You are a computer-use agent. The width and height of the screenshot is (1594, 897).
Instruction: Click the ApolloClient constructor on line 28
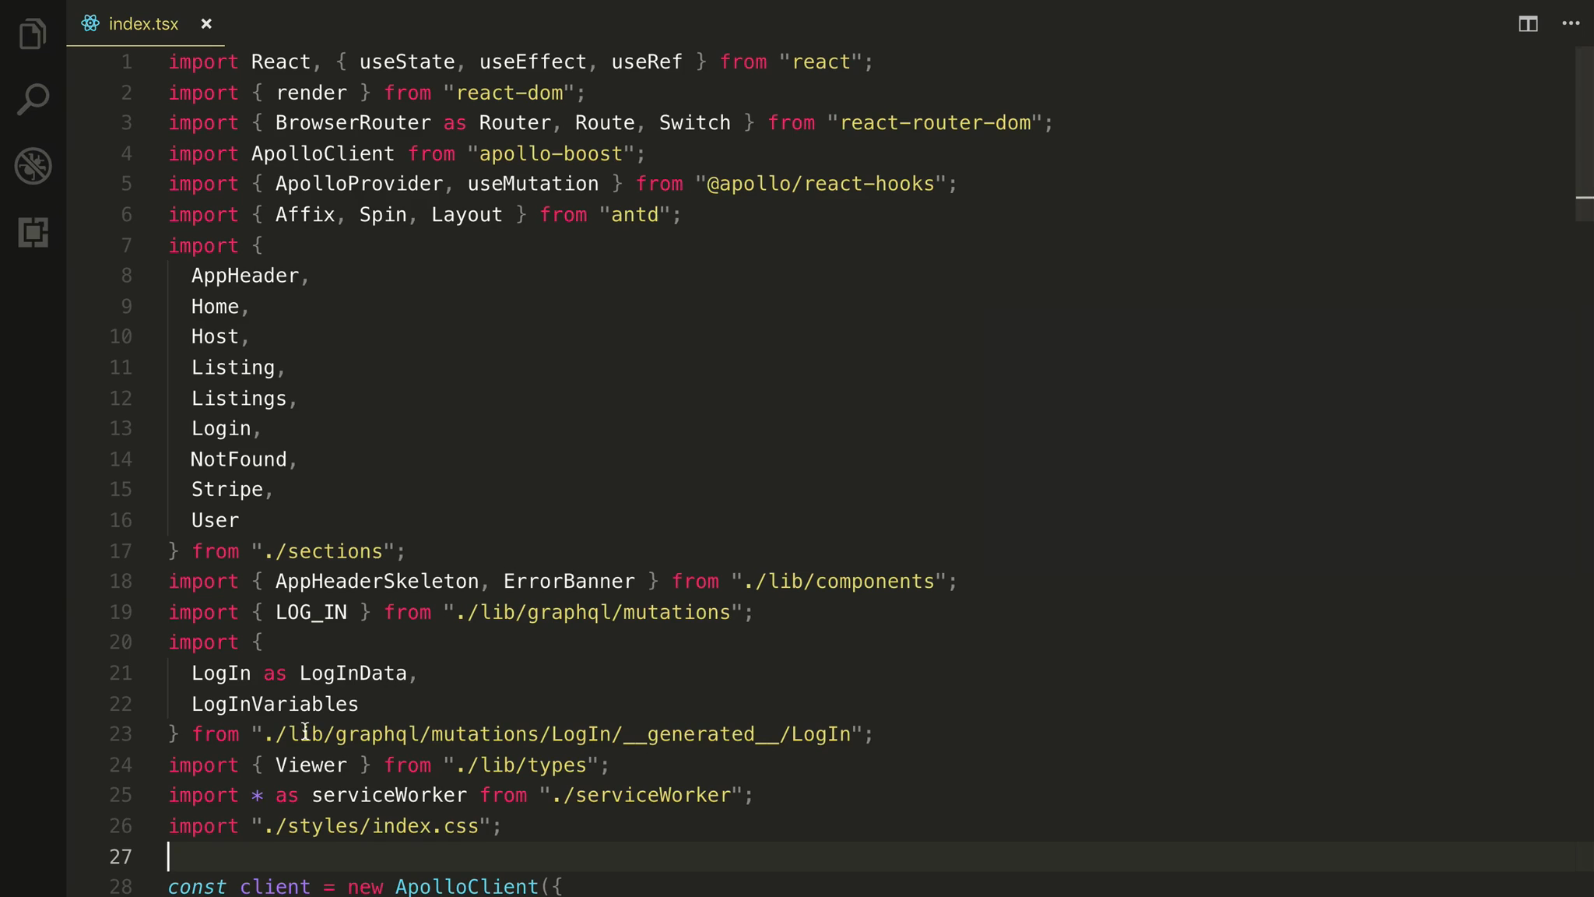[x=466, y=887]
